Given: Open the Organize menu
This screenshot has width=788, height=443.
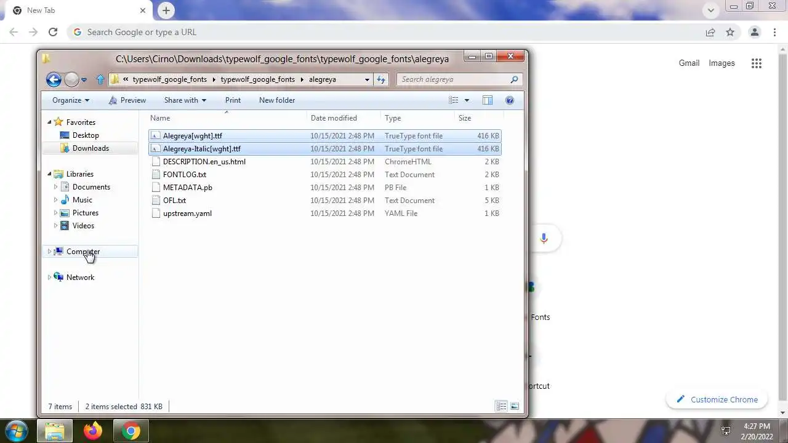Looking at the screenshot, I should (x=71, y=100).
